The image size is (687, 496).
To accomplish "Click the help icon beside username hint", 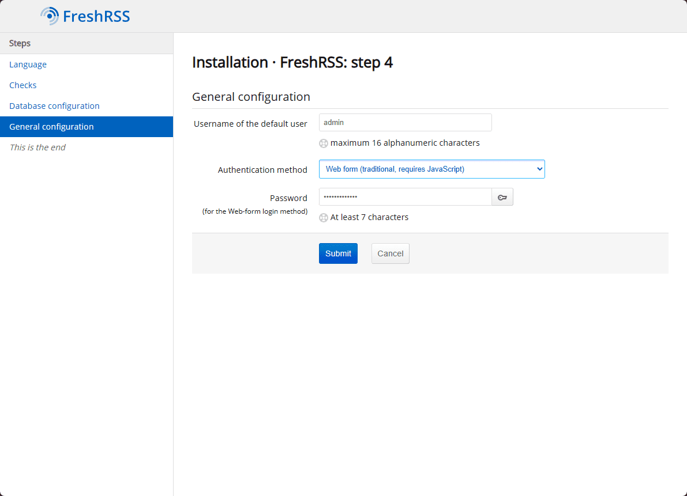I will point(324,143).
